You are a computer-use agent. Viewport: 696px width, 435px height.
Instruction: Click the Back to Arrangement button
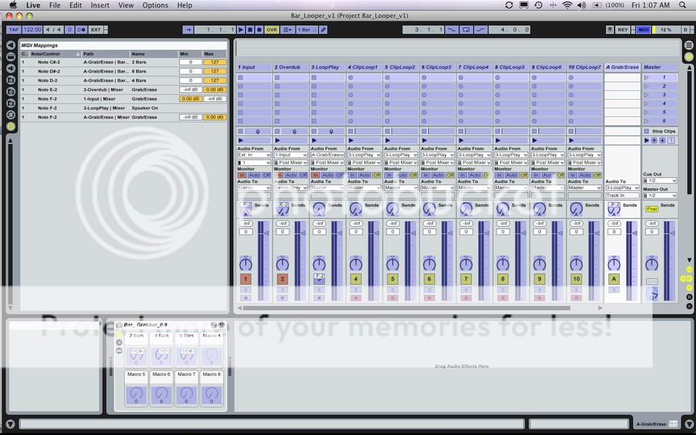(x=288, y=30)
